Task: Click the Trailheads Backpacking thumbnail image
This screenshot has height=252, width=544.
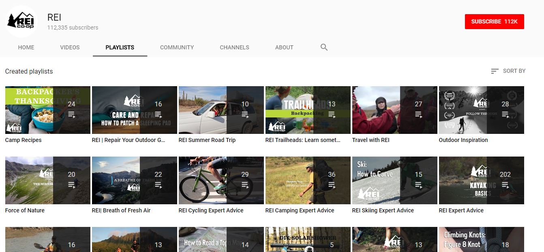Action: coord(308,110)
